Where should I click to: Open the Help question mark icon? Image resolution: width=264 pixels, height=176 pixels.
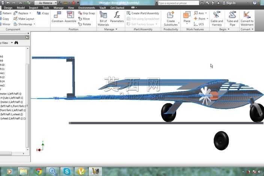tap(255, 3)
